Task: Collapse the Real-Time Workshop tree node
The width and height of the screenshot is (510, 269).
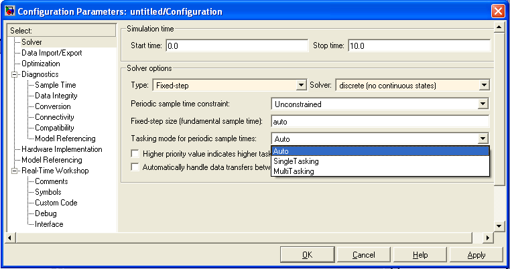Action: (14, 171)
